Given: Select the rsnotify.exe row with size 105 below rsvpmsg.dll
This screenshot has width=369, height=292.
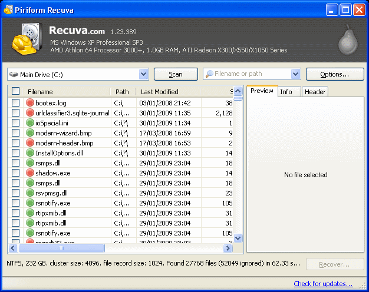Looking at the screenshot, I should 121,203.
